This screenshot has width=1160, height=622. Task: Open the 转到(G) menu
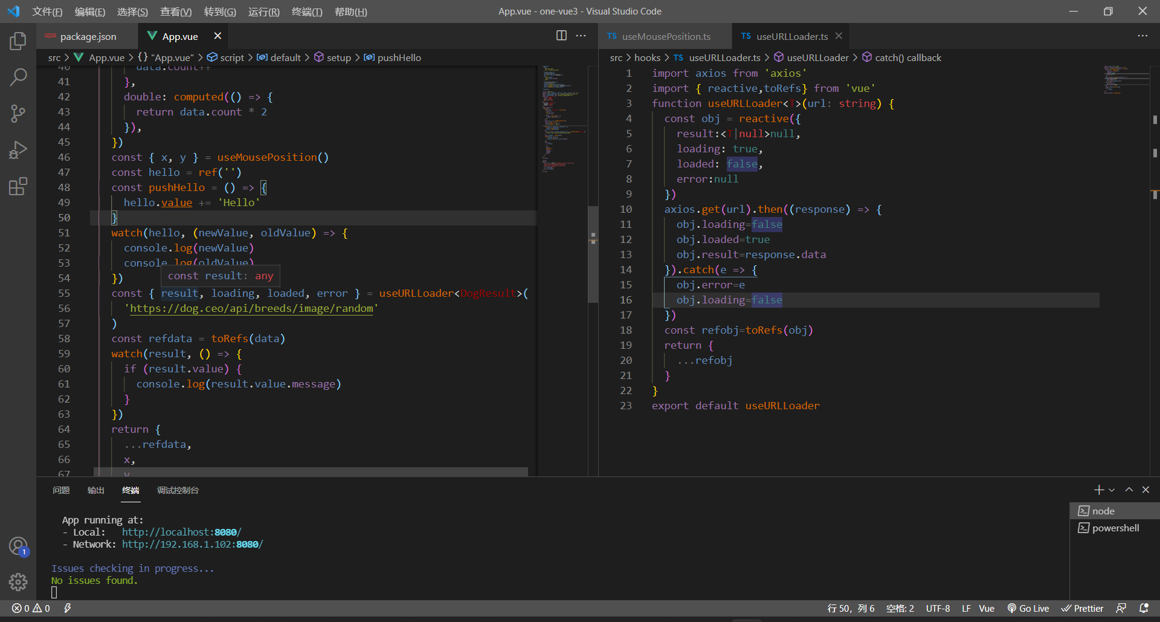click(x=220, y=11)
